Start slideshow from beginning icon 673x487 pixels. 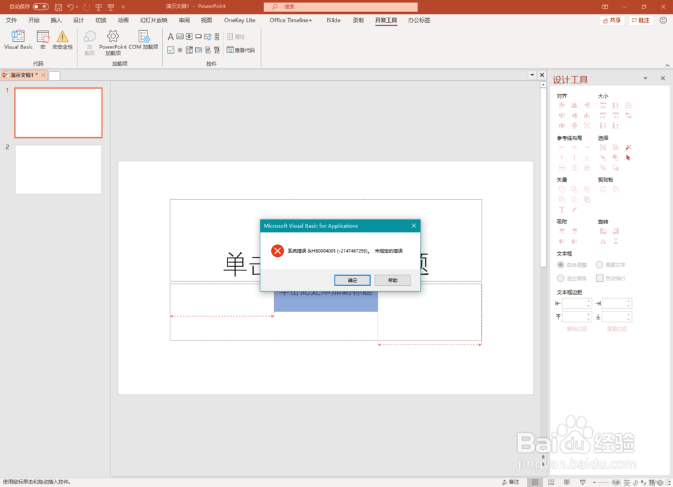point(98,7)
